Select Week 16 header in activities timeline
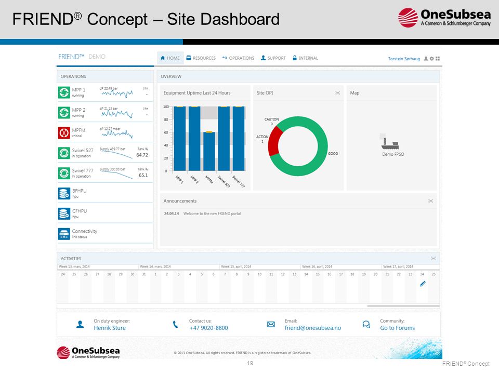The image size is (499, 374). tap(317, 266)
